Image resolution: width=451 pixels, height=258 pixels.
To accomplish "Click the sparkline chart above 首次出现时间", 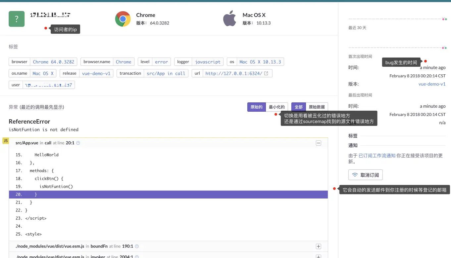I will 397,48.
